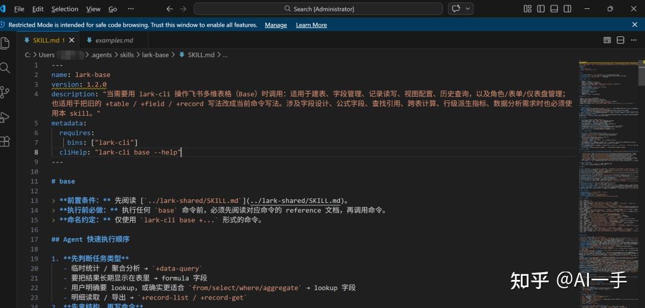
Task: Open editor More Actions ellipsis
Action: pos(634,41)
